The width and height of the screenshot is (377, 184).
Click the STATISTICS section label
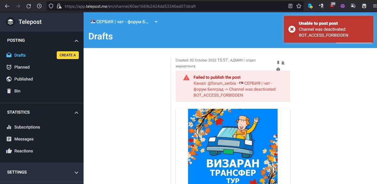pyautogui.click(x=19, y=112)
